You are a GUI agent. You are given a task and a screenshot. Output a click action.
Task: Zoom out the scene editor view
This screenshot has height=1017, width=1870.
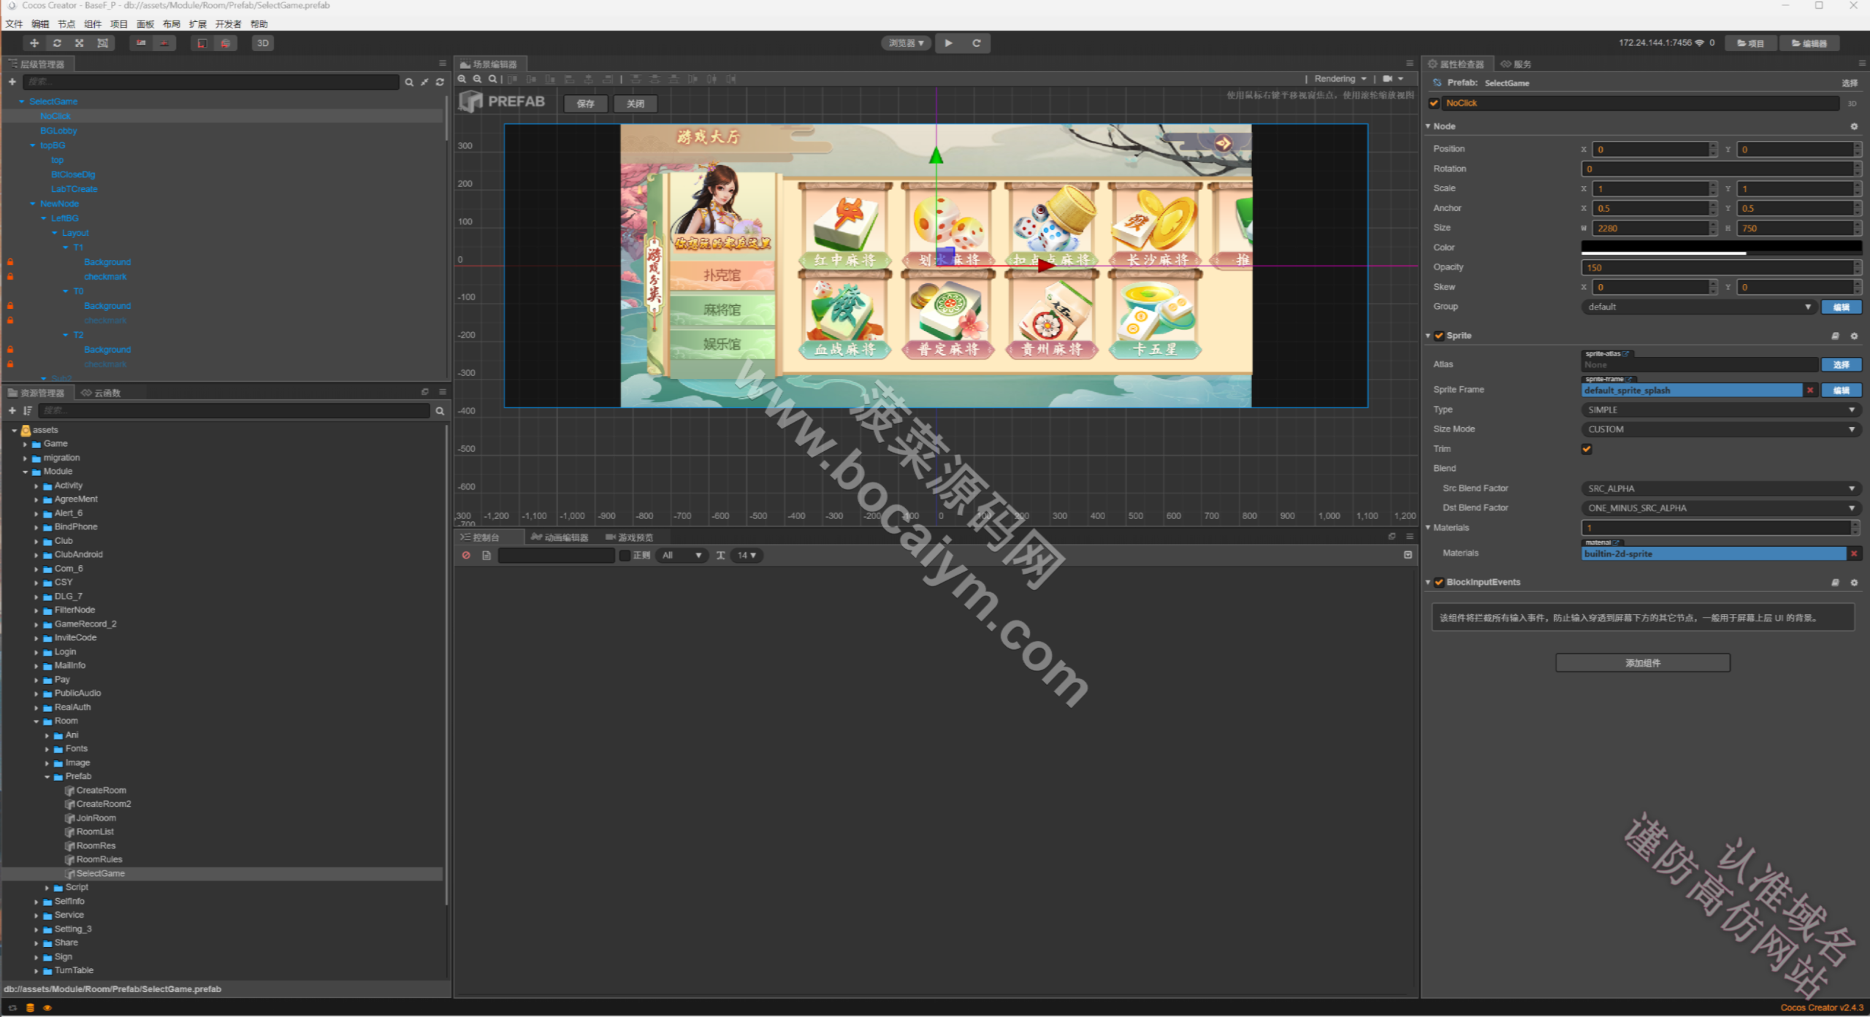click(x=477, y=79)
